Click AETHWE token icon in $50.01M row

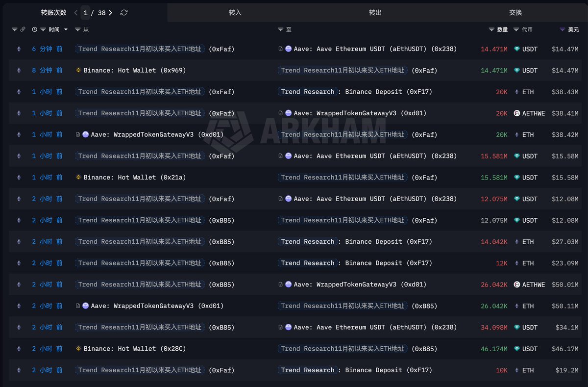(x=516, y=284)
